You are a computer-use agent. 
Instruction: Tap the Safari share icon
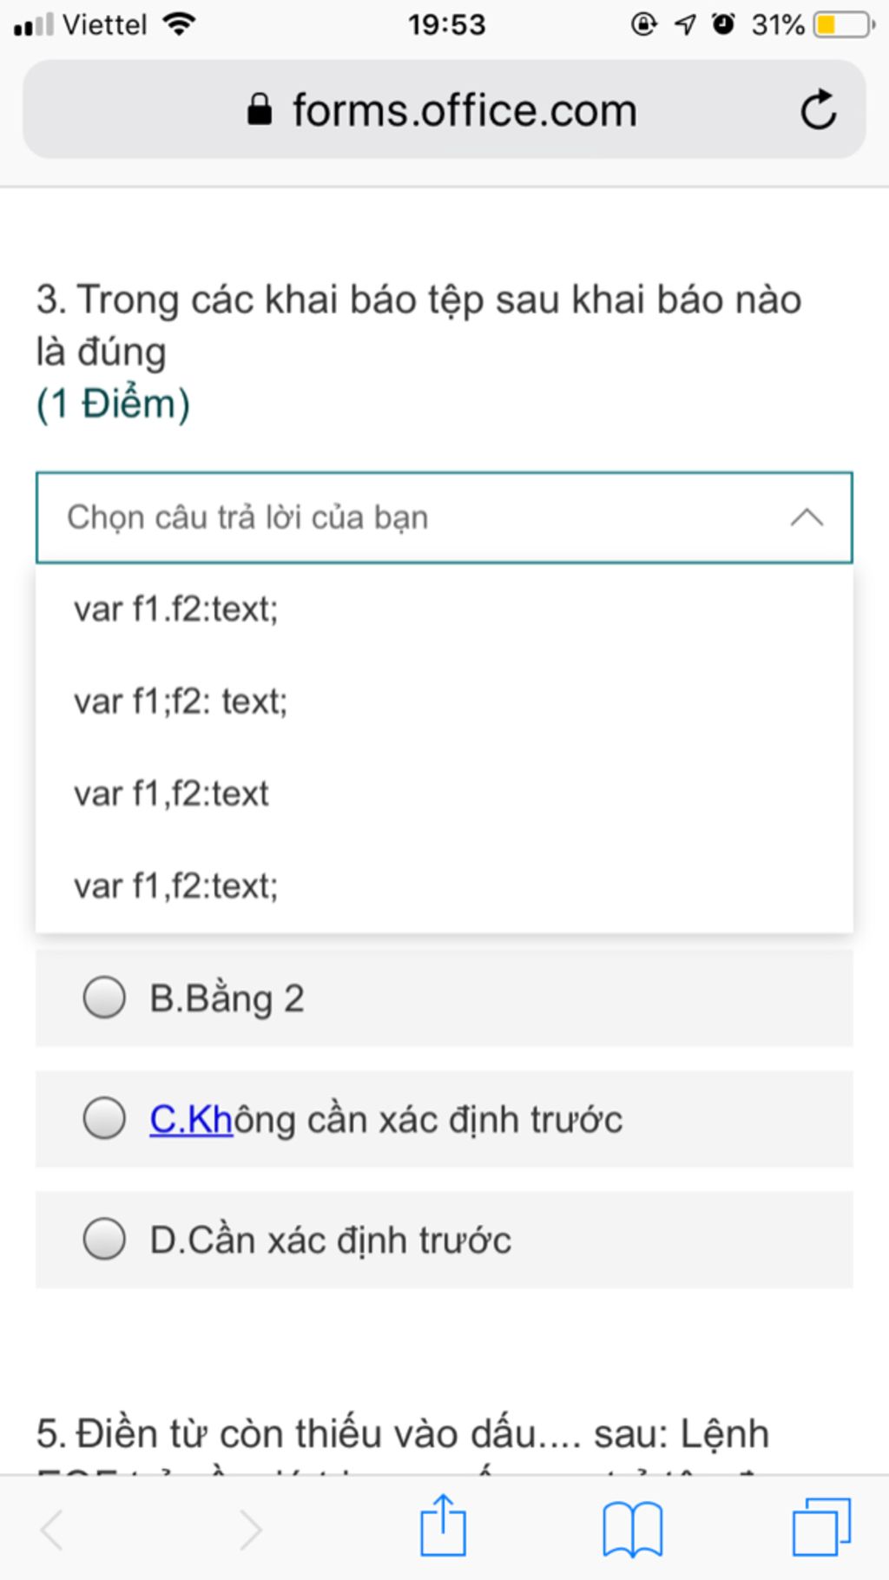pyautogui.click(x=443, y=1526)
